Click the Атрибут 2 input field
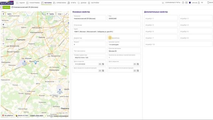Screen dimensions: 213x120 (x=196, y=18)
